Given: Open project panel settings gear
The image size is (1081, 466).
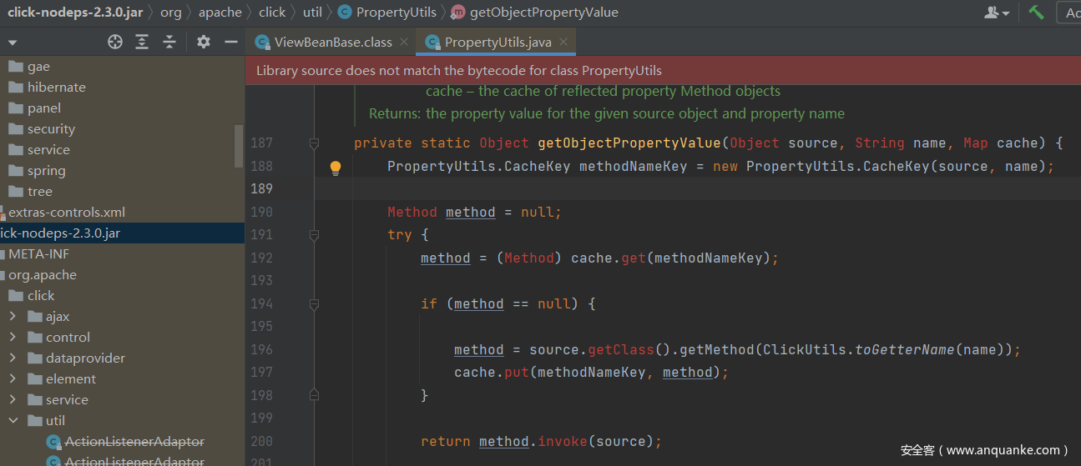Looking at the screenshot, I should point(204,42).
